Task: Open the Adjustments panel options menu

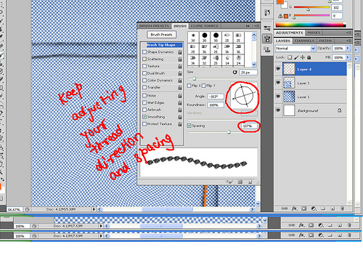Action: coord(348,33)
